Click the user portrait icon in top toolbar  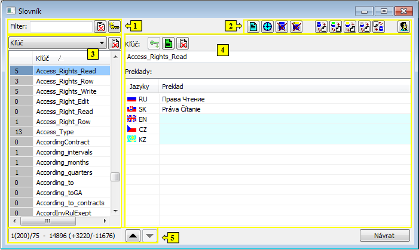pos(405,27)
